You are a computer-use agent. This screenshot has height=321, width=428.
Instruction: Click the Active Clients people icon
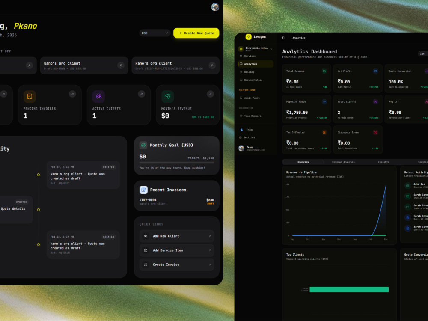click(98, 96)
